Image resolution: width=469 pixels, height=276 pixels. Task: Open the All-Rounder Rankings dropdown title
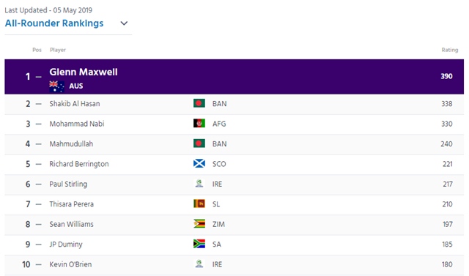(54, 23)
